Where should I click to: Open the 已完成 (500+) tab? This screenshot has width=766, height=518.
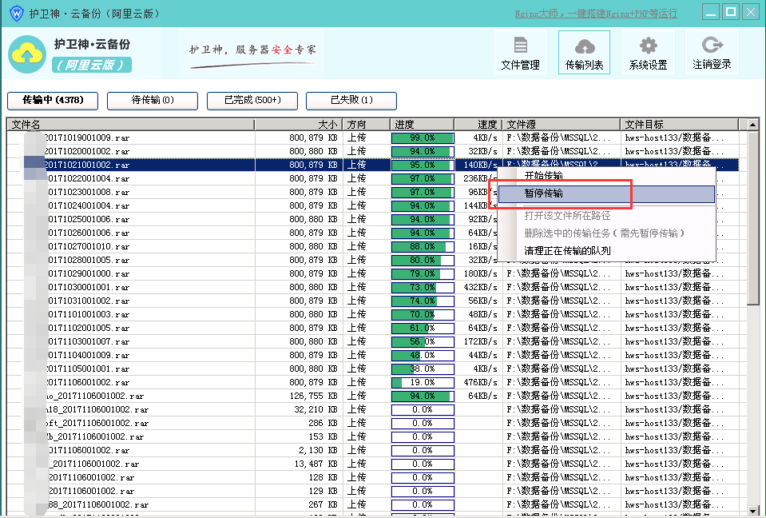(x=252, y=100)
